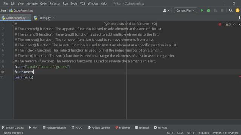
Task: Open the Code With Me user icon
Action: (166, 10)
